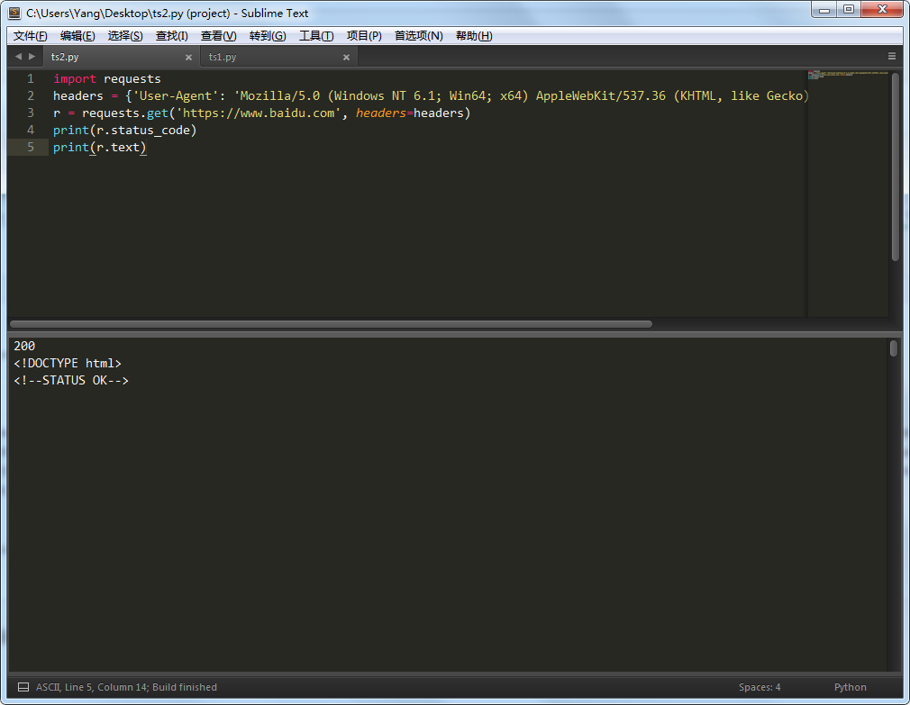Open the 首选项(N) menu
The height and width of the screenshot is (705, 910).
coord(419,36)
